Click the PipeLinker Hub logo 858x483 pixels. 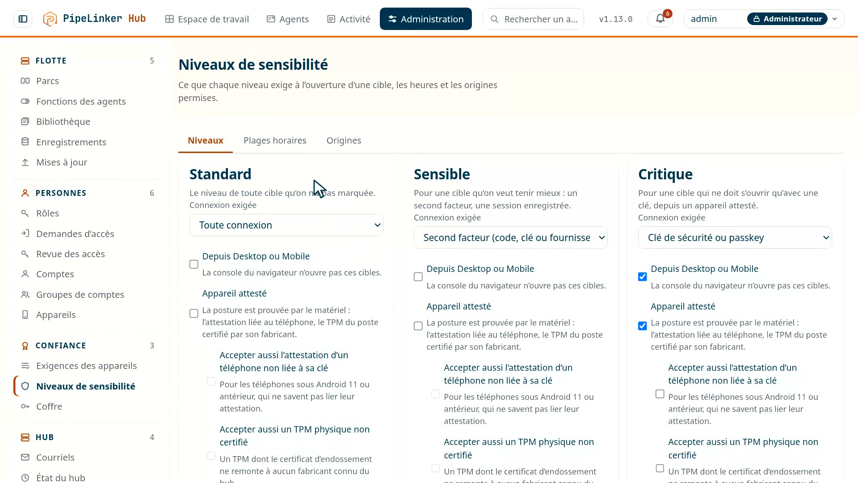click(94, 19)
